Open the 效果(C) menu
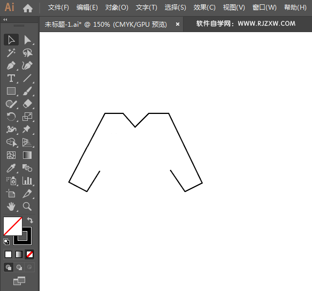 click(x=204, y=7)
